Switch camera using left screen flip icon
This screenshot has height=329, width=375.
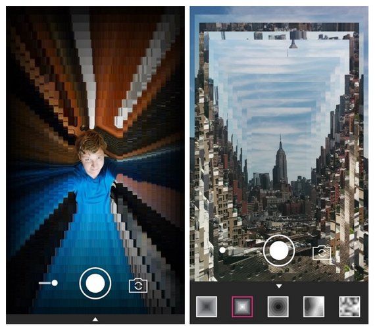coord(138,286)
